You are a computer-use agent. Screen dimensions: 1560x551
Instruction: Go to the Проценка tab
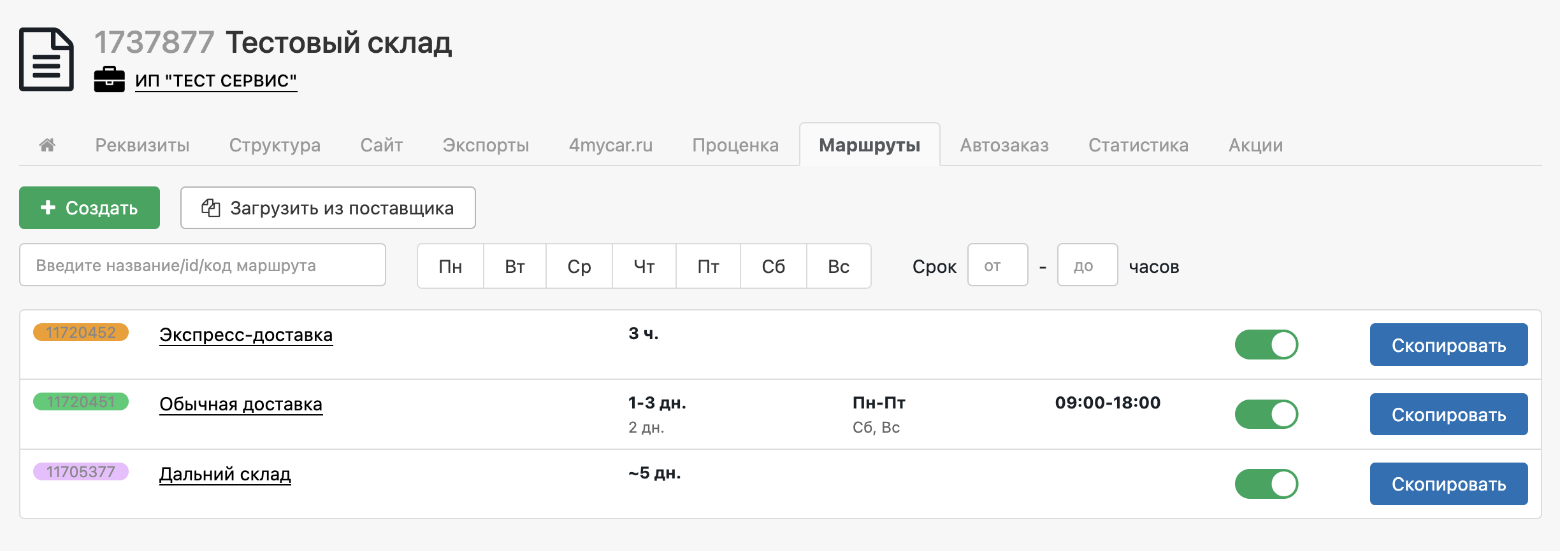735,145
